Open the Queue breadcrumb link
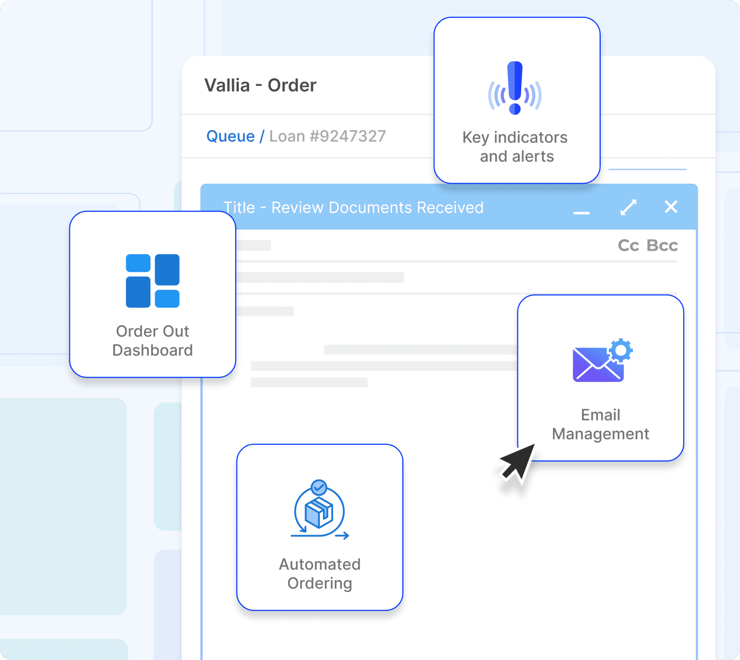 230,136
